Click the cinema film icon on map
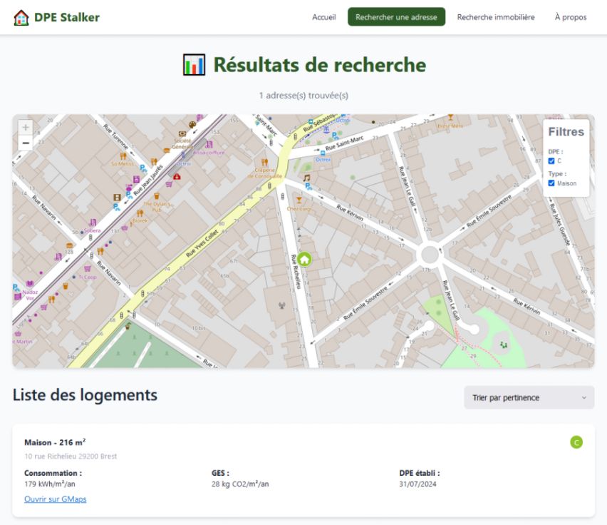 [x=117, y=198]
